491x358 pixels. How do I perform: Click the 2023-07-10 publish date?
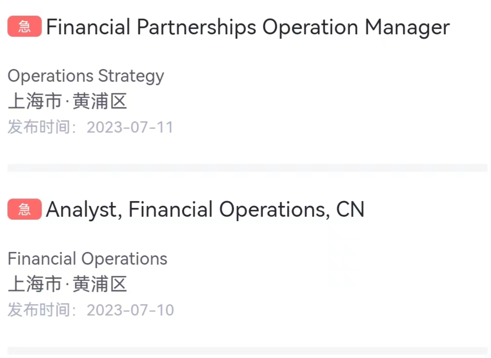[x=130, y=310]
